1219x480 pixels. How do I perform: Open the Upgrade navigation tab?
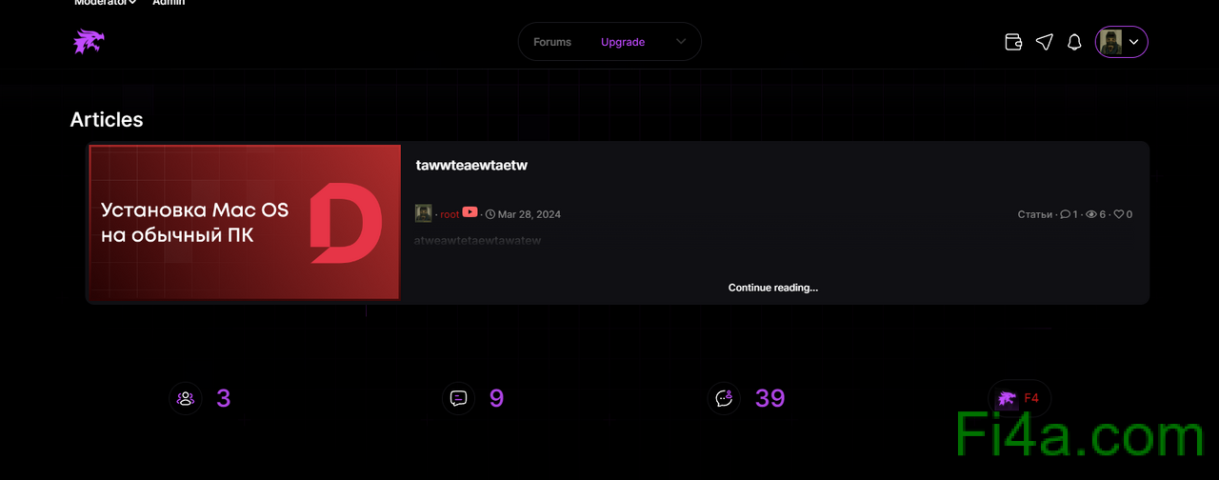coord(623,42)
